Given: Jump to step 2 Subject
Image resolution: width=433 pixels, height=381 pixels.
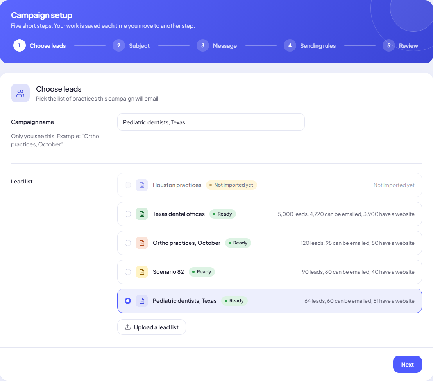Looking at the screenshot, I should pos(131,46).
